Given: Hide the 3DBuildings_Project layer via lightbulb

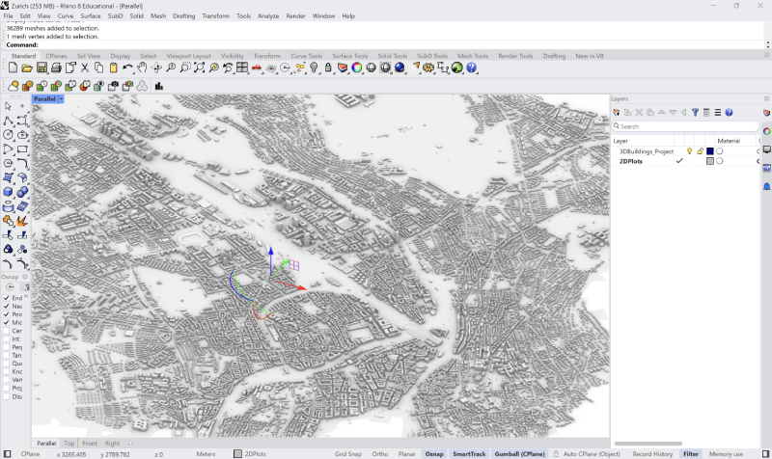Looking at the screenshot, I should [x=689, y=151].
